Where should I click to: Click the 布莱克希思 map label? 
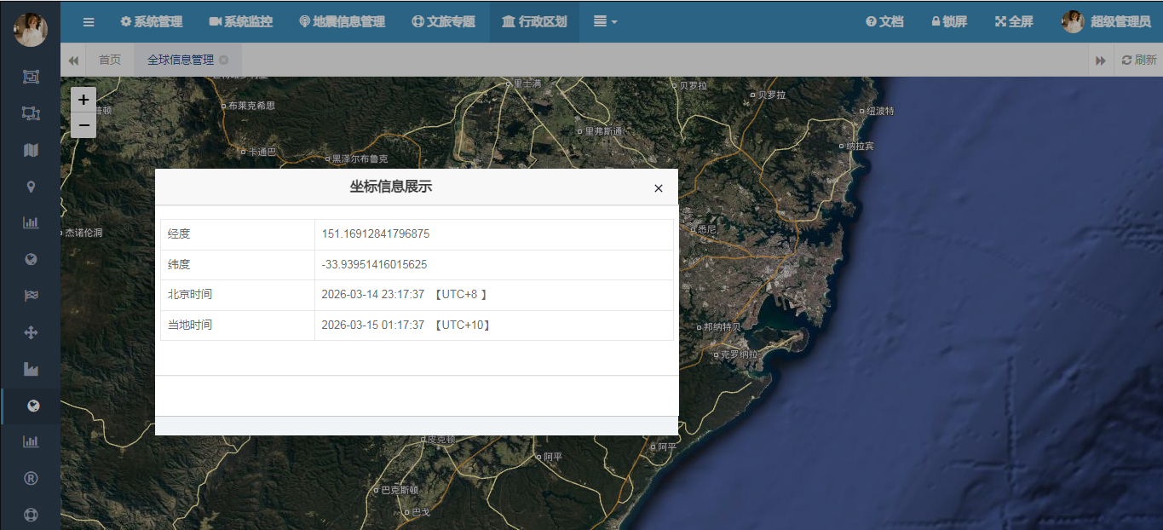click(x=251, y=106)
